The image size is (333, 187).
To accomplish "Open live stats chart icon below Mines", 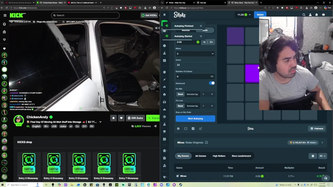I will [x=193, y=129].
